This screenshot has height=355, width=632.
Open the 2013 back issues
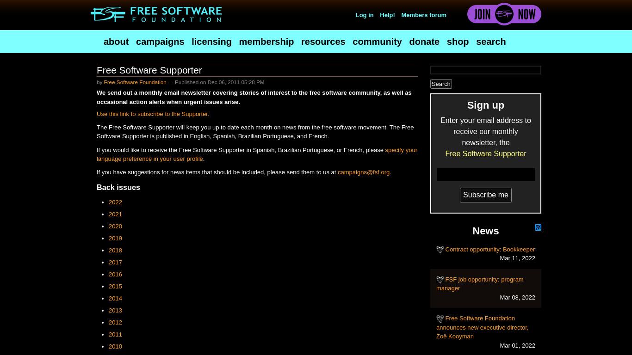point(115,310)
